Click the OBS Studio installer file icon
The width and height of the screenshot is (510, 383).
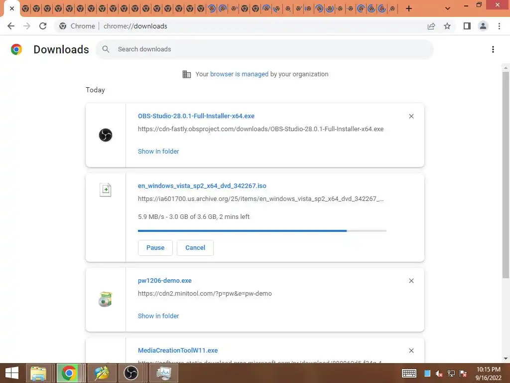(x=106, y=135)
